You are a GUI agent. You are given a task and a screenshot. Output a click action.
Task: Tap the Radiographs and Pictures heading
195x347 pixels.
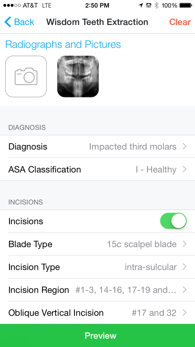pyautogui.click(x=63, y=44)
